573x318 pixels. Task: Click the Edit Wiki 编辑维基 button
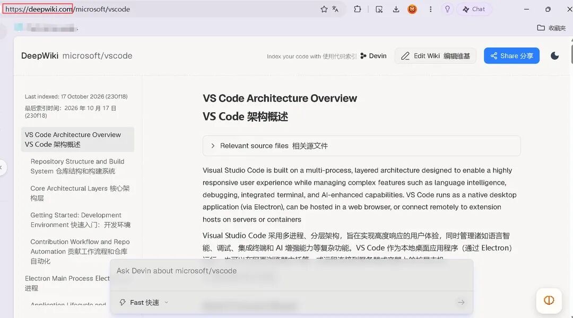[x=435, y=56]
